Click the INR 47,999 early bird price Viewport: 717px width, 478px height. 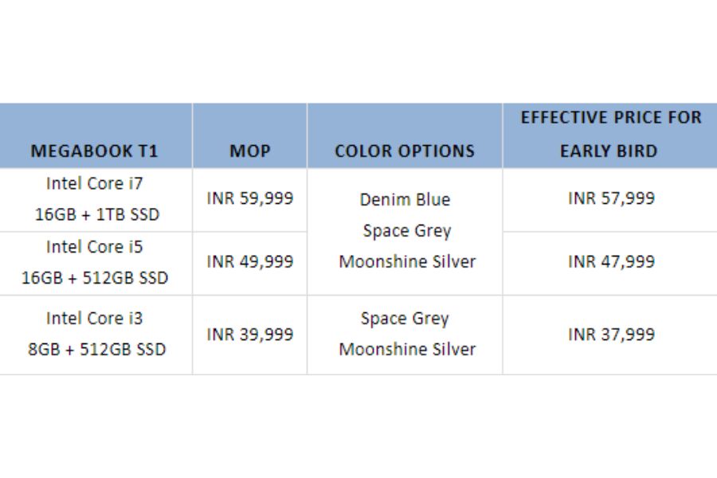611,262
